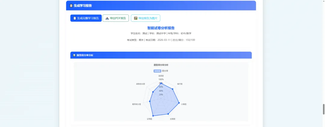Viewport: 325px width, 127px height.
Task: Click the 考试日期：2026-03-11 text
Action: [x=158, y=40]
